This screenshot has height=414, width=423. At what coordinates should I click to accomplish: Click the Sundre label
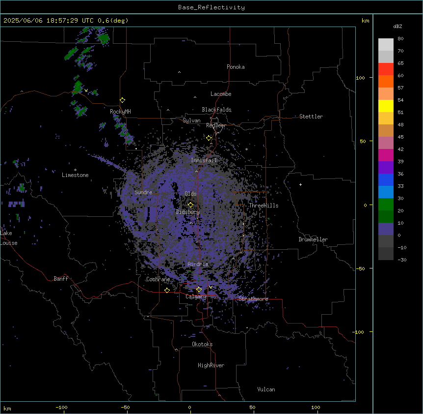(143, 192)
